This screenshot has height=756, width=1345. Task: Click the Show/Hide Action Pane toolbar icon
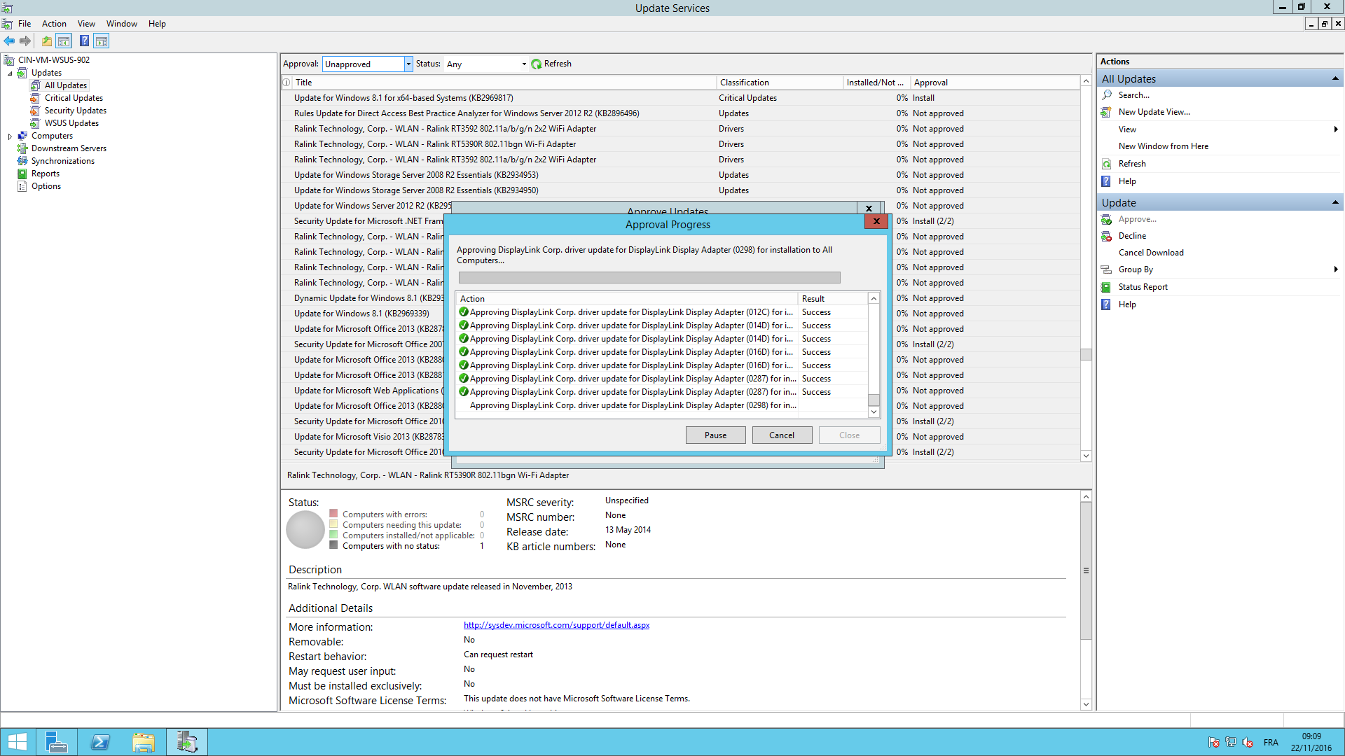coord(102,41)
